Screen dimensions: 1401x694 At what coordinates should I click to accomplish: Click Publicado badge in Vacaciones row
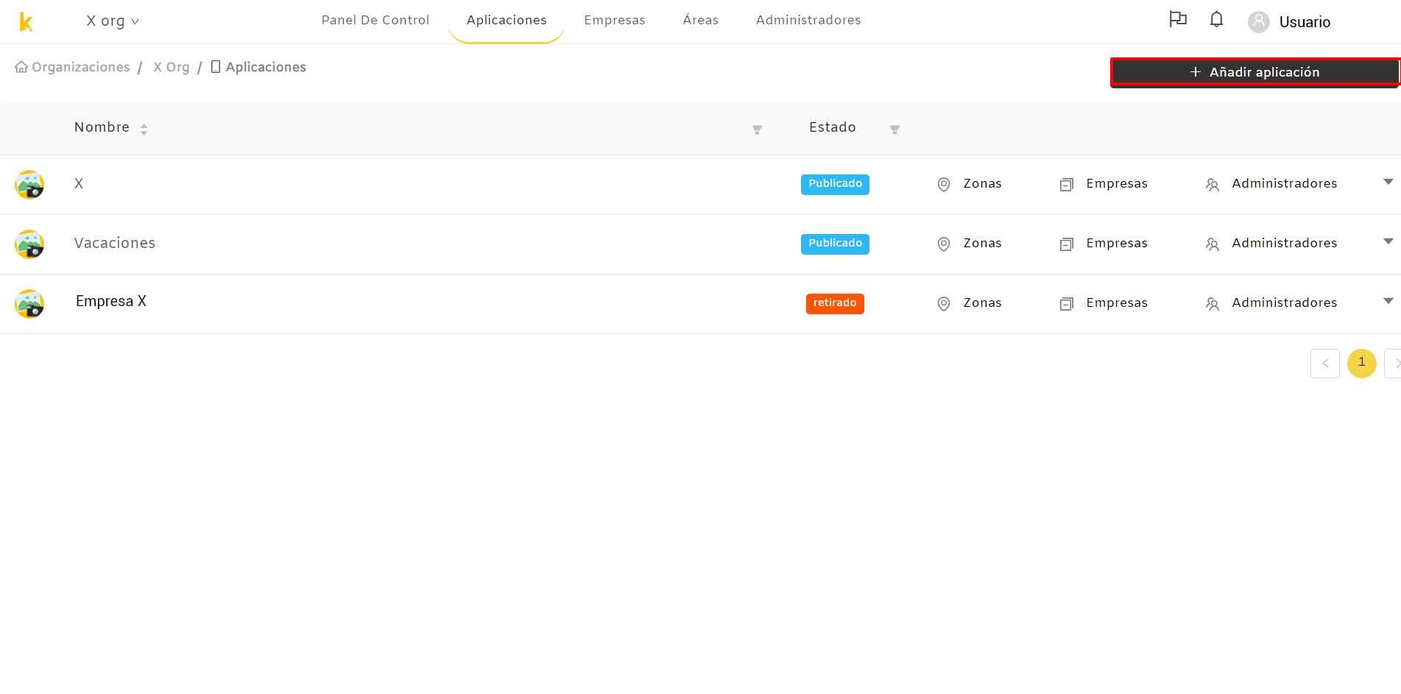[x=835, y=244]
